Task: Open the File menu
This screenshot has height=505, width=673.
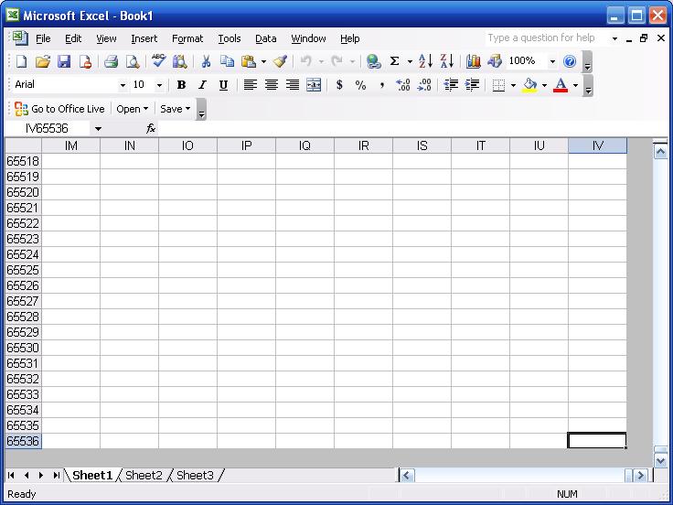Action: coord(43,38)
